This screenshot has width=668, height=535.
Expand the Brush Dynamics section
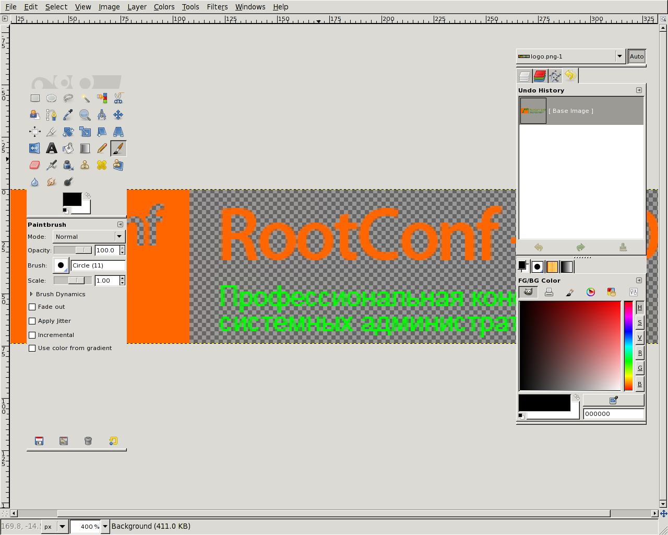[x=31, y=294]
